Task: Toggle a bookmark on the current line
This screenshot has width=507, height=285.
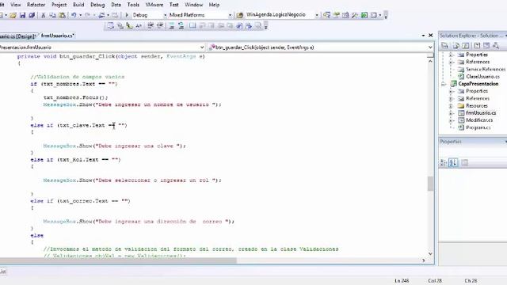Action: pyautogui.click(x=193, y=25)
